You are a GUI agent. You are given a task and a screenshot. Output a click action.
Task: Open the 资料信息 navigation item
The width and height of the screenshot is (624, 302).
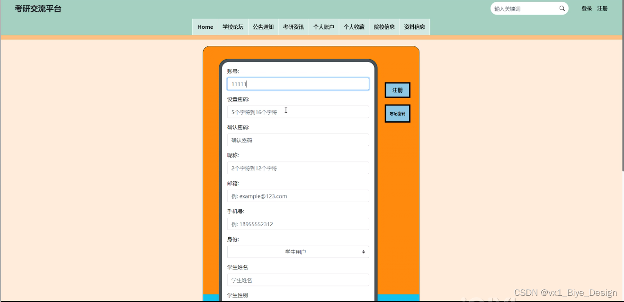click(x=415, y=27)
